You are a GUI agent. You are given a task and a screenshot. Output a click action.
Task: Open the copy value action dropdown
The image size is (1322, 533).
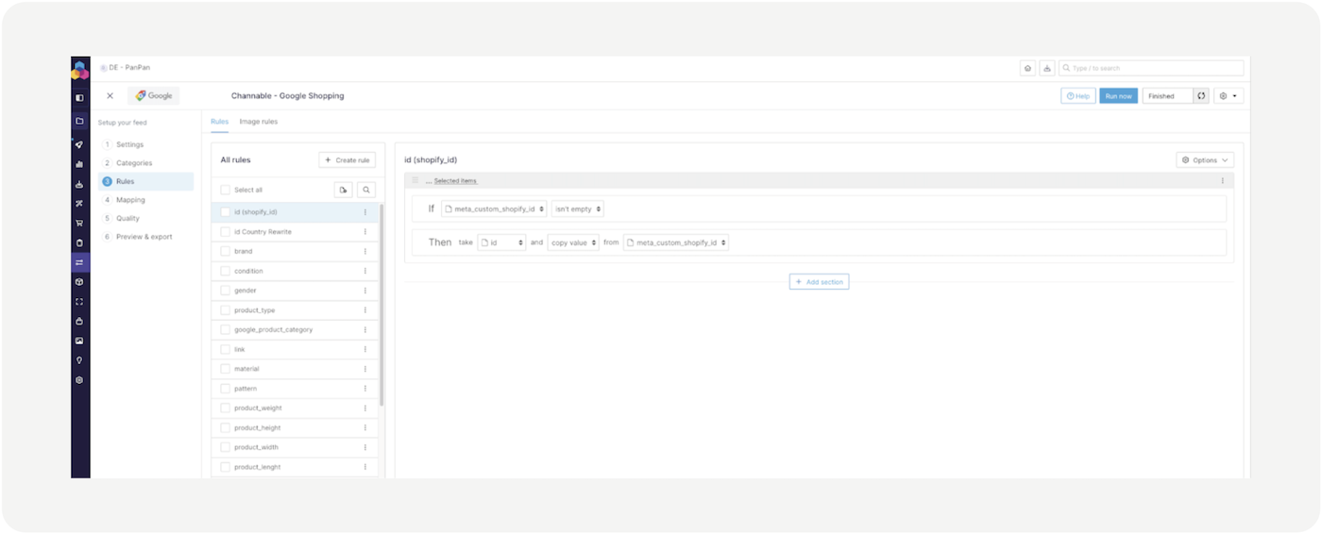coord(573,242)
